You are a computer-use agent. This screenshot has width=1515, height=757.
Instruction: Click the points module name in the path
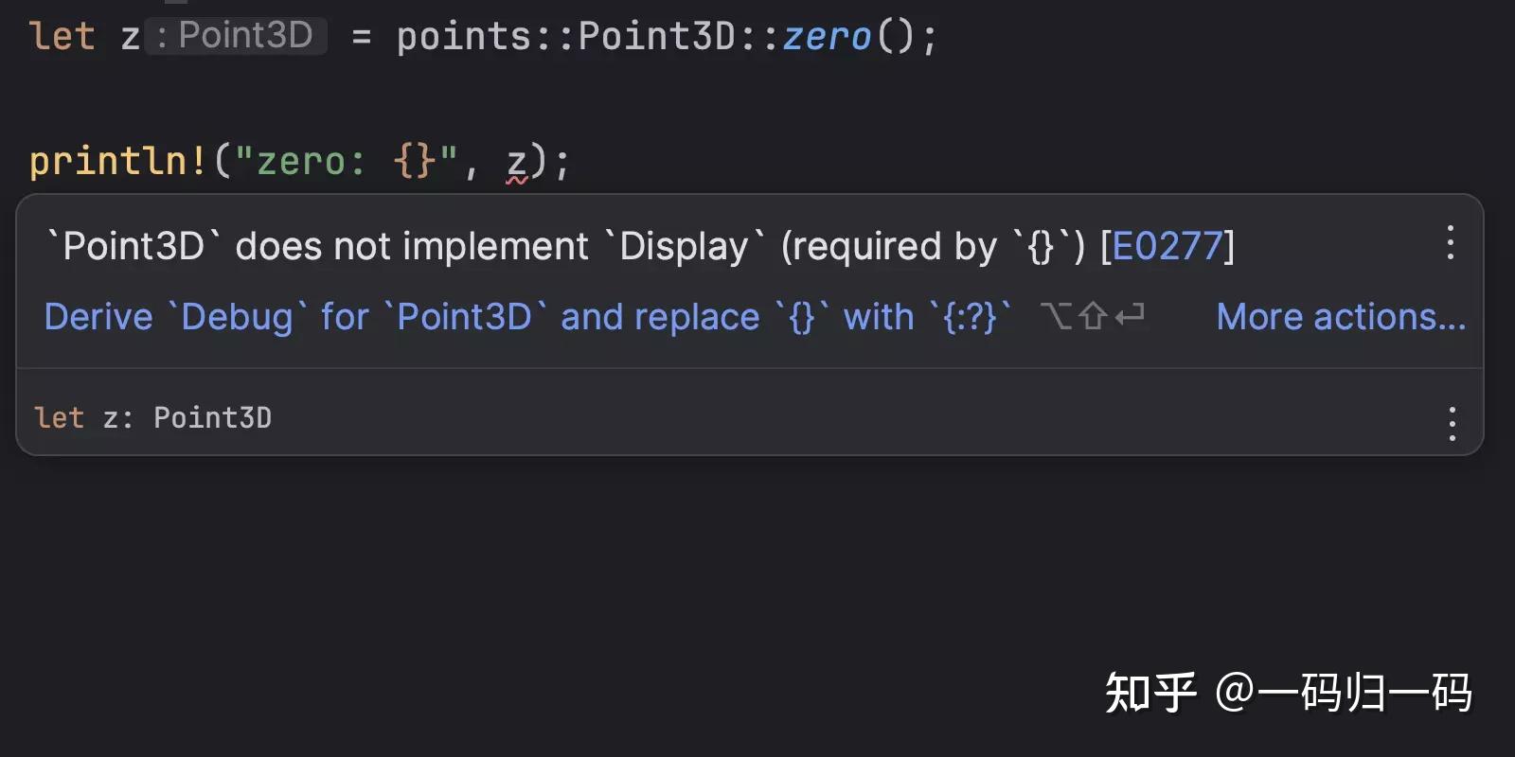coord(464,37)
